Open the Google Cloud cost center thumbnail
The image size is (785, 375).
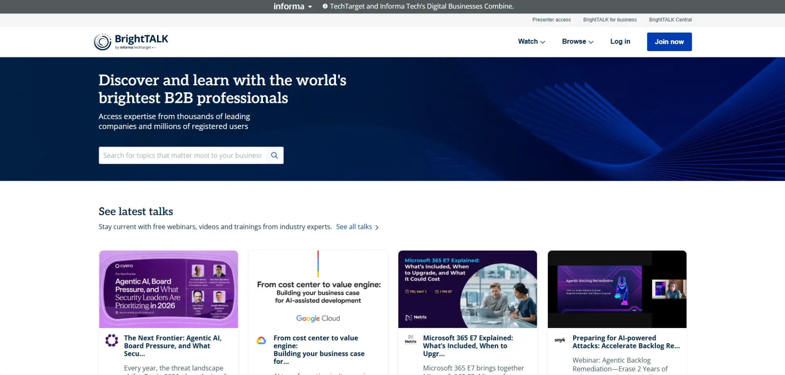pyautogui.click(x=318, y=289)
